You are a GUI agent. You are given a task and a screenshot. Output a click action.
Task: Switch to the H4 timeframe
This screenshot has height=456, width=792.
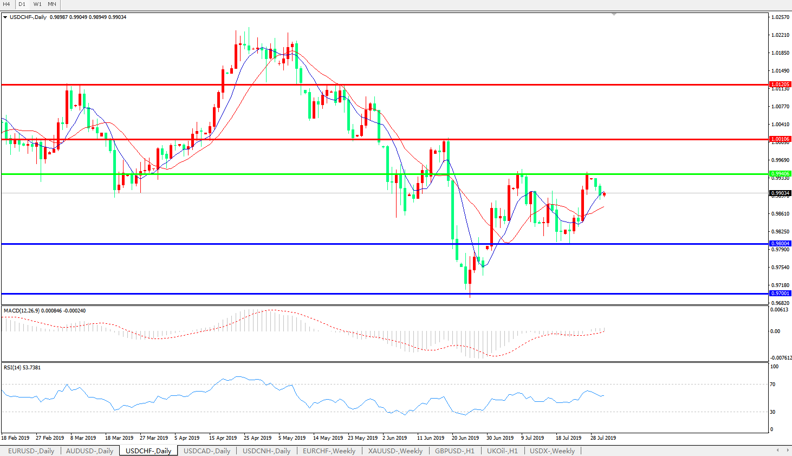point(7,4)
